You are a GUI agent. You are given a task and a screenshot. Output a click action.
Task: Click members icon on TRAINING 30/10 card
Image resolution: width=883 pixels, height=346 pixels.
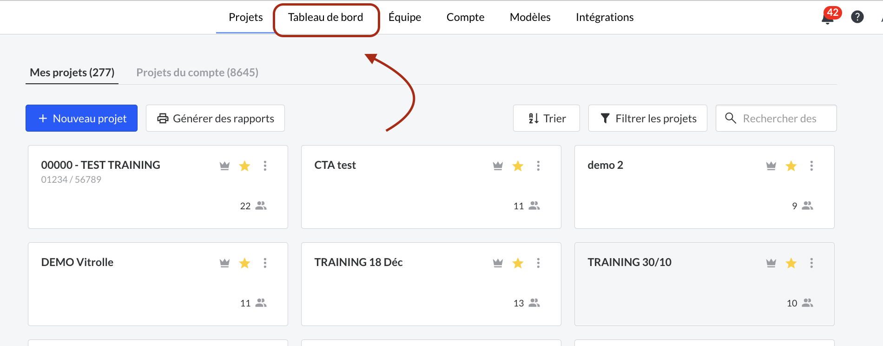pyautogui.click(x=807, y=303)
